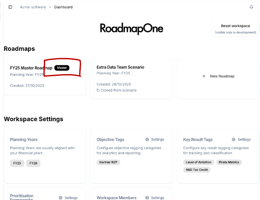The width and height of the screenshot is (260, 200).
Task: Open the notifications bell
Action: tap(251, 7)
